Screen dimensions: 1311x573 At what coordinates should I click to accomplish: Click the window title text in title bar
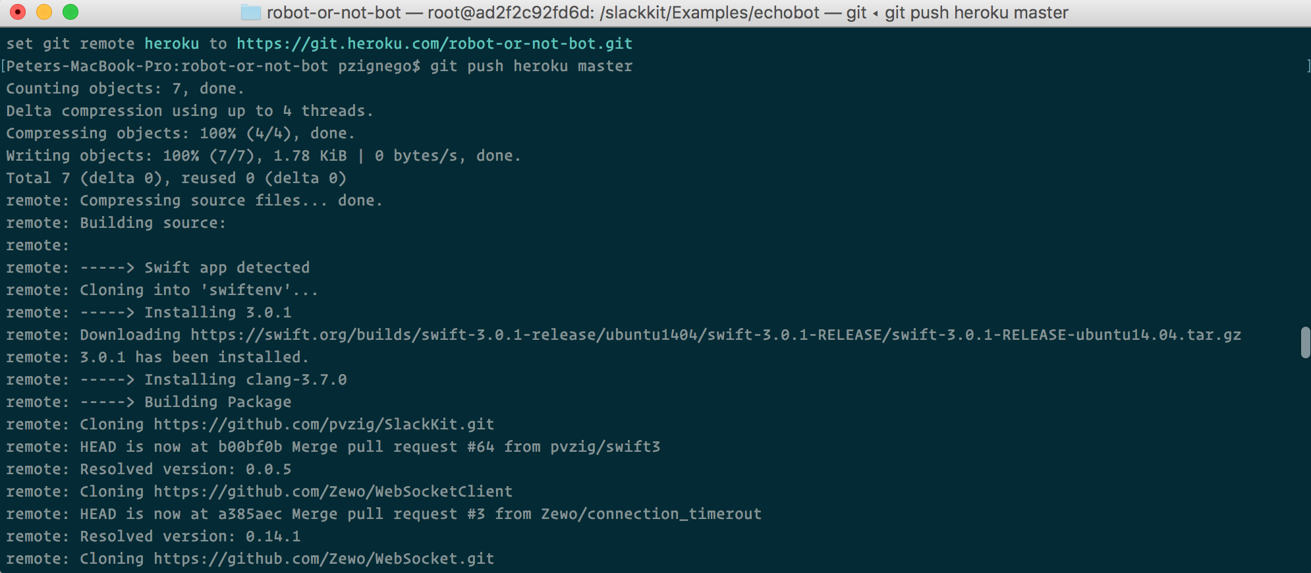[x=667, y=13]
